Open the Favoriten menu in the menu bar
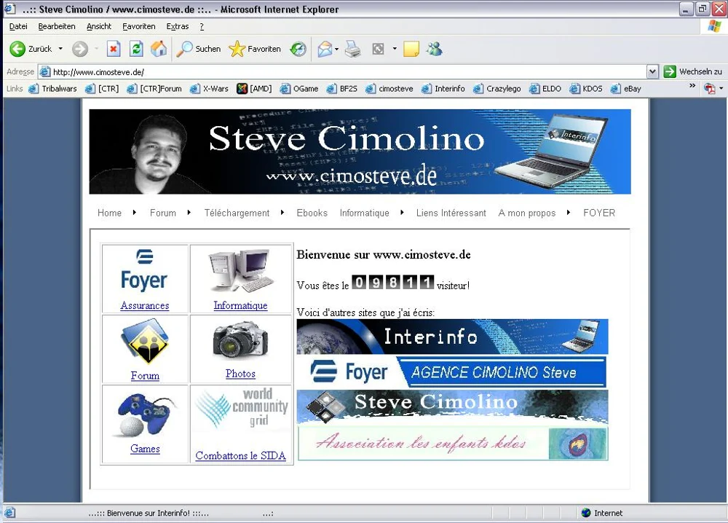 tap(139, 26)
